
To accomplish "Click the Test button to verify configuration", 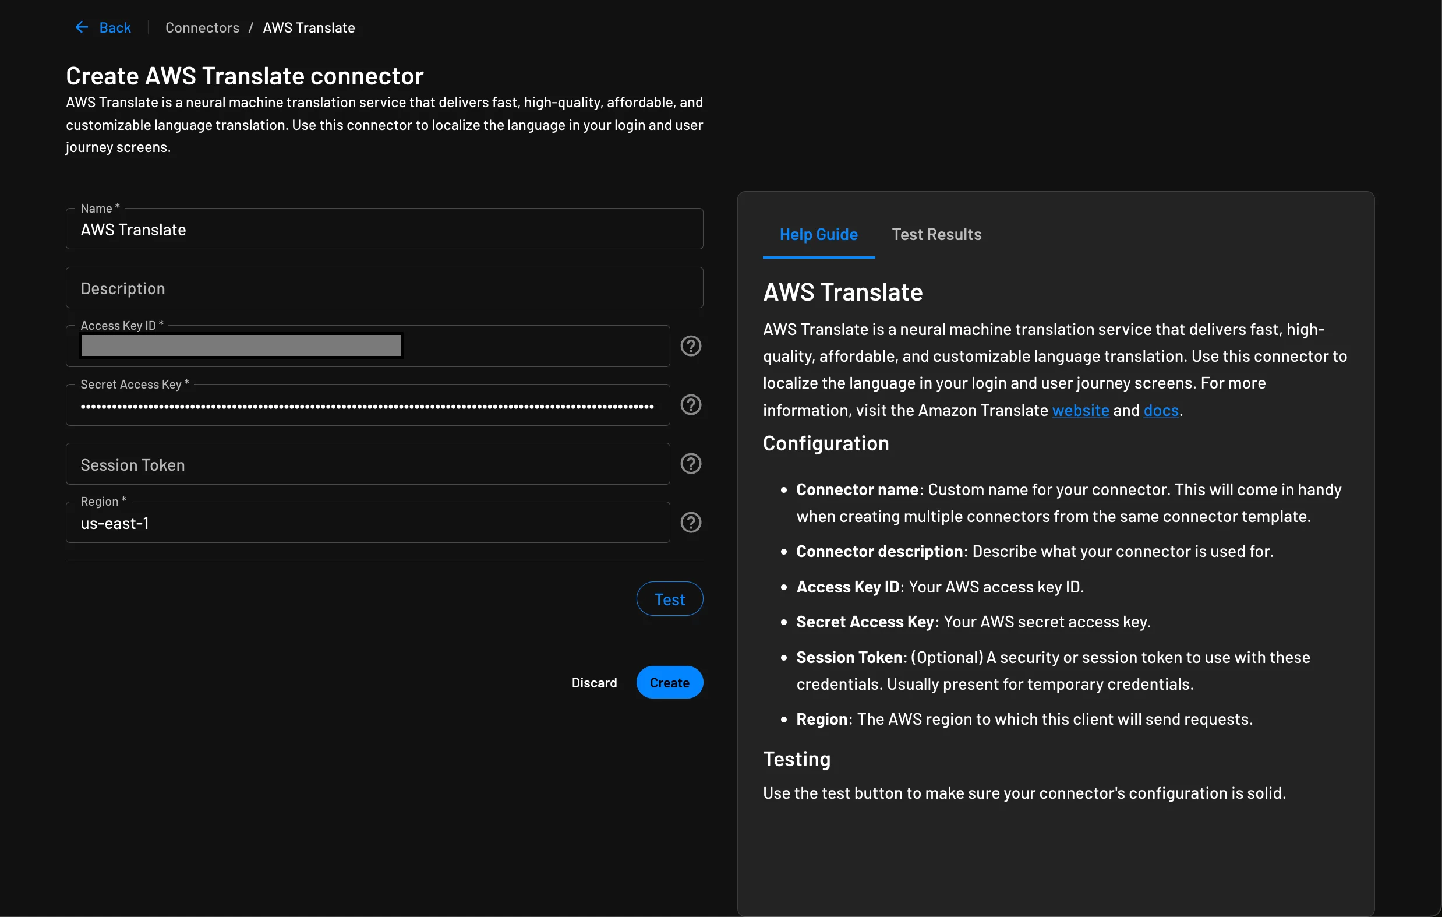I will (x=669, y=598).
